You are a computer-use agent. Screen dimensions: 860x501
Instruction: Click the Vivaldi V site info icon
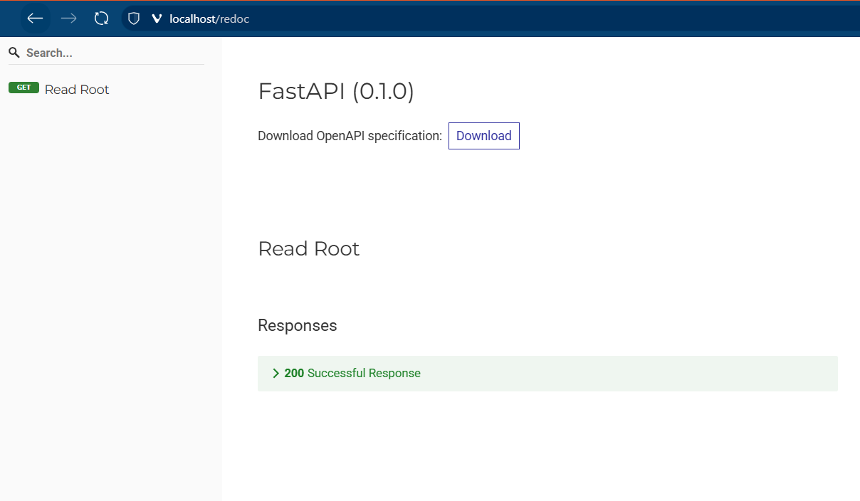click(157, 19)
